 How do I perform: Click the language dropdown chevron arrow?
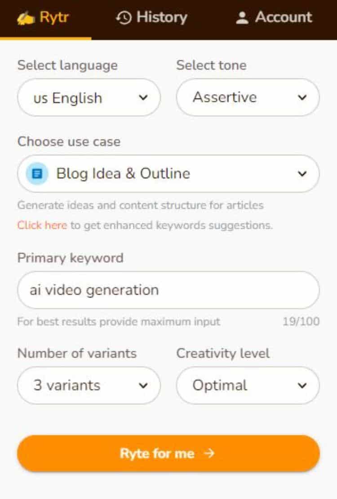143,98
